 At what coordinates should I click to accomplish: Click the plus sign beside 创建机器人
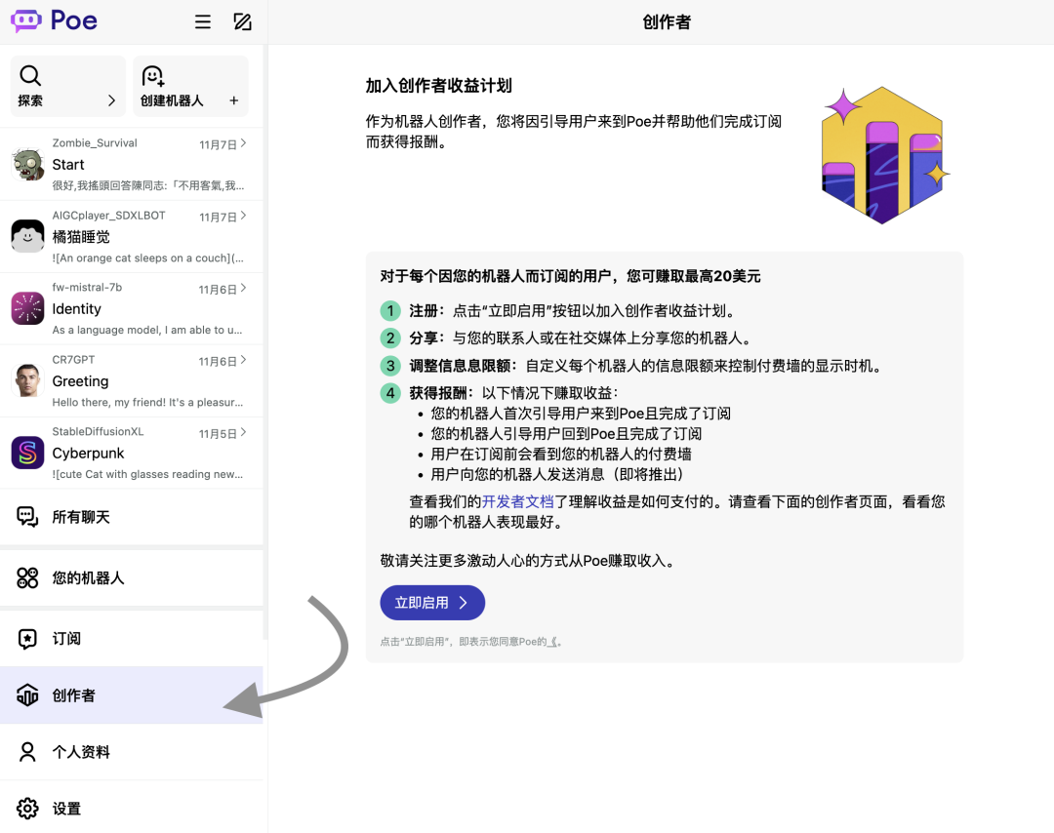233,100
